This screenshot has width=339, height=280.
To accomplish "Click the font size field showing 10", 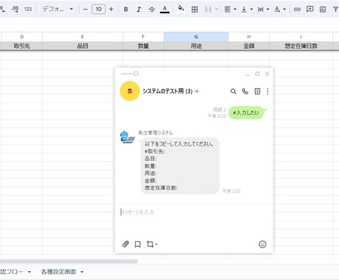I will tap(99, 10).
